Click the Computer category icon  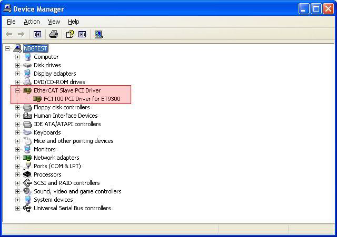(27, 57)
